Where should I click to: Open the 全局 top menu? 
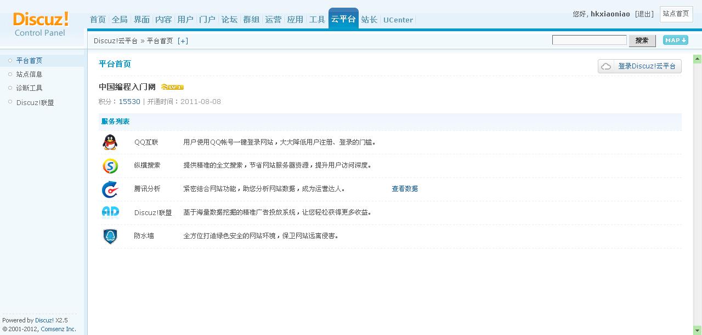click(x=120, y=20)
